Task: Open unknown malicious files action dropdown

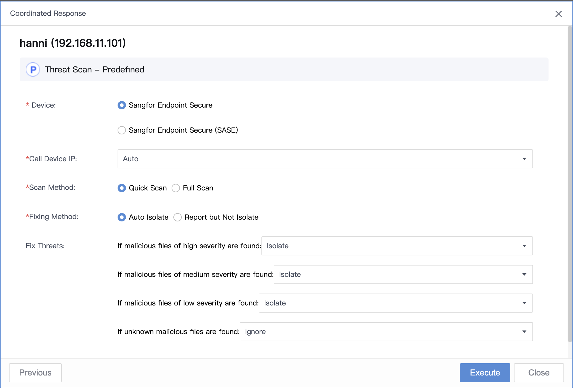Action: 386,332
